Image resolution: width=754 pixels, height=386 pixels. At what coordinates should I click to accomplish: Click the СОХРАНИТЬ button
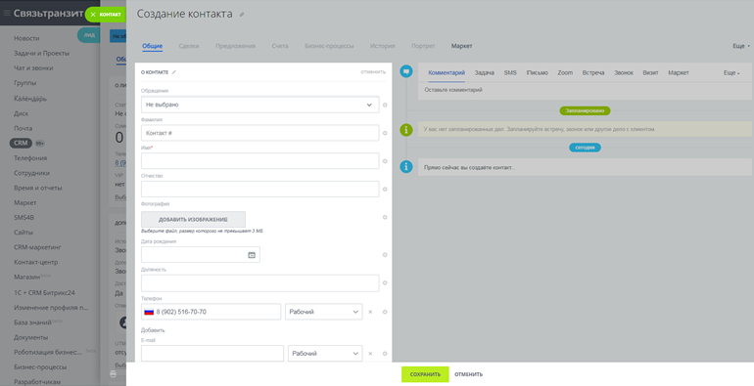click(x=425, y=374)
